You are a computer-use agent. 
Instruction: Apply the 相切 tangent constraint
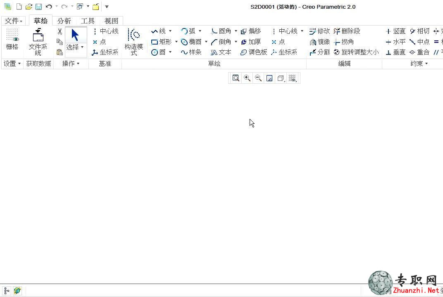[x=419, y=31]
